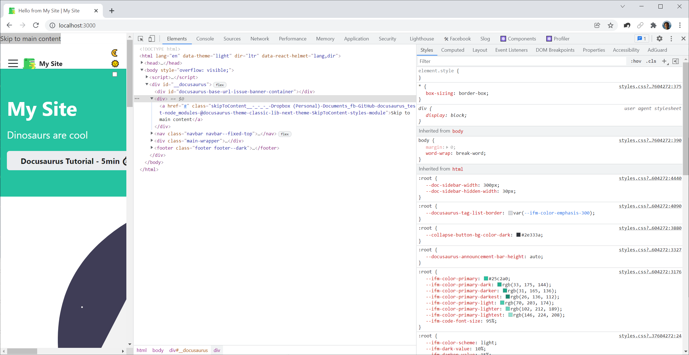This screenshot has height=355, width=689.
Task: Close the Hello from My Site tab
Action: point(96,11)
